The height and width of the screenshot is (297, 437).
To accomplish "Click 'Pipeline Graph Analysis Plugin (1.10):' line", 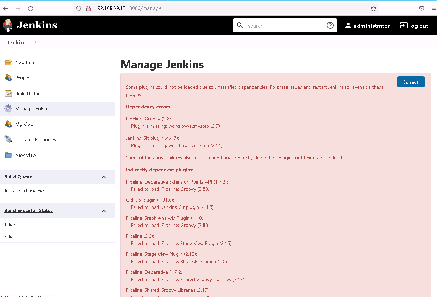I will pos(165,218).
